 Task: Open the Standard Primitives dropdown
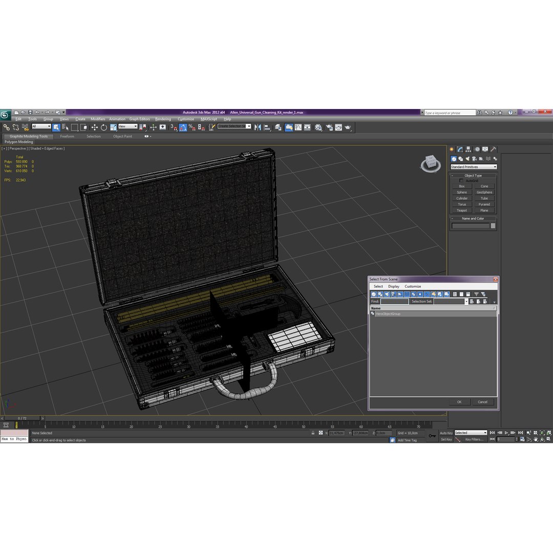click(x=474, y=167)
